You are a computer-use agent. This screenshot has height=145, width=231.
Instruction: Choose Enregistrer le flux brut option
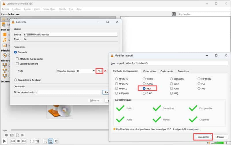pyautogui.click(x=16, y=80)
